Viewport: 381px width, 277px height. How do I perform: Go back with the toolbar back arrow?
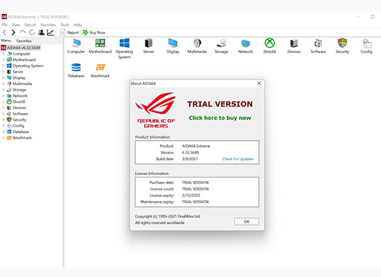[x=5, y=33]
